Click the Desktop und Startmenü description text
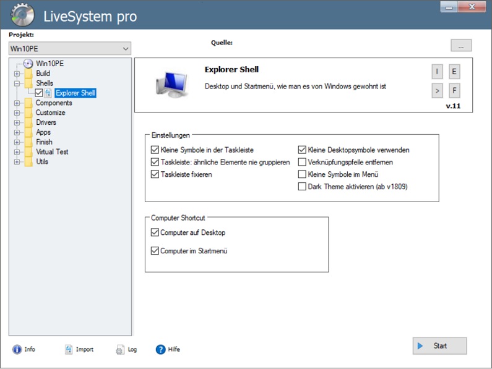This screenshot has width=492, height=369. 295,87
